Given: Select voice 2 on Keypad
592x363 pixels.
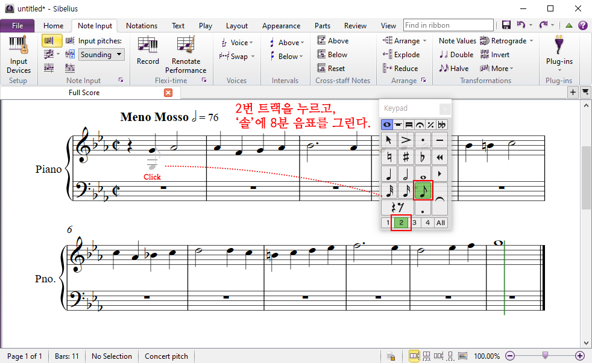Looking at the screenshot, I should (401, 223).
